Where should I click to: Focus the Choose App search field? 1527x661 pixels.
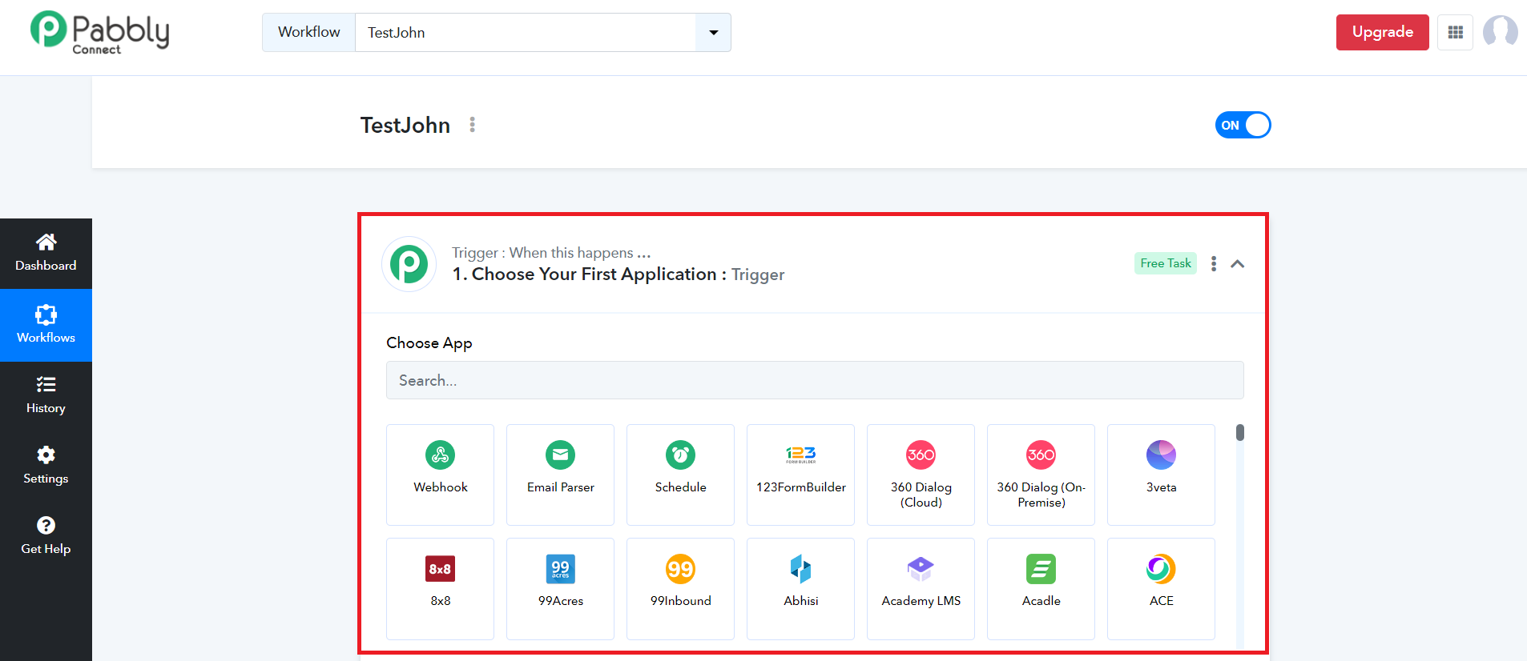[x=815, y=380]
